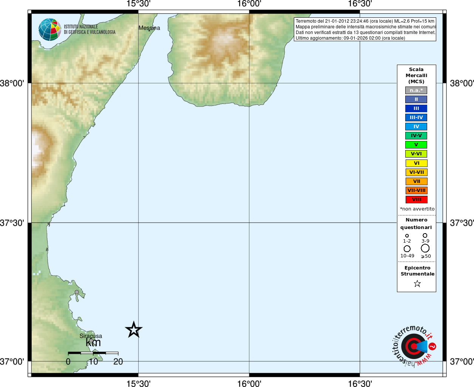Screen dimensions: 474x387
Task: Click the 'Istituto Nazionale di Geofisica' text
Action: pyautogui.click(x=90, y=29)
